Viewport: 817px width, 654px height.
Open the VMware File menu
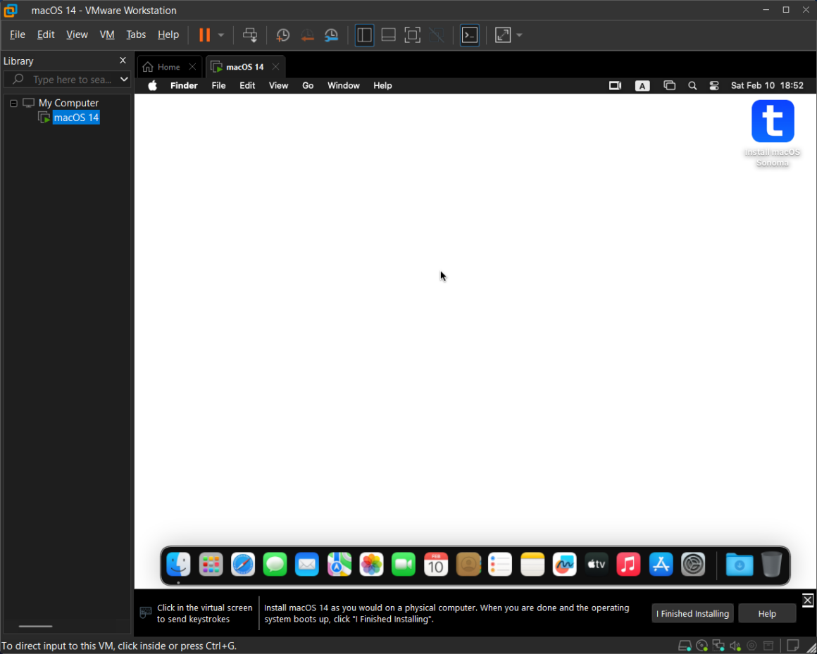click(x=17, y=34)
